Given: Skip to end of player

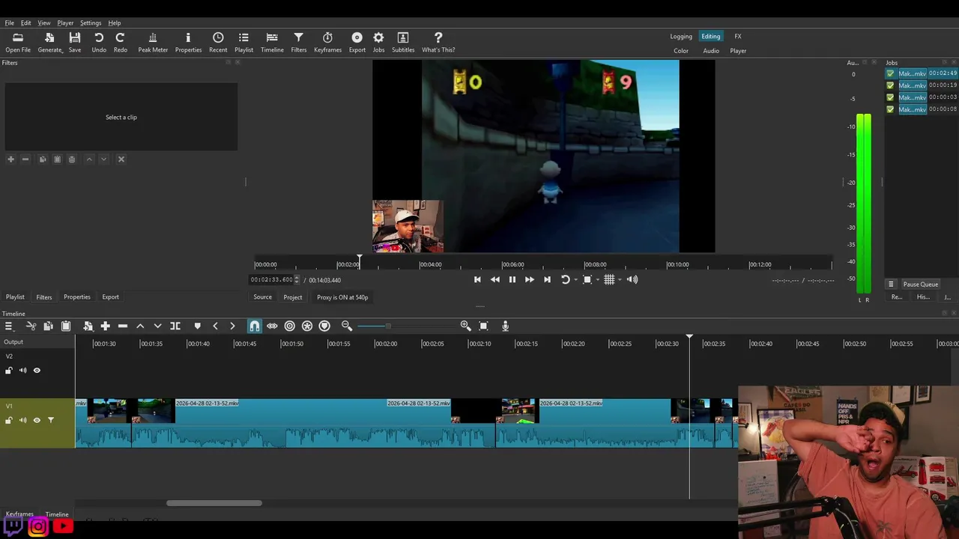Looking at the screenshot, I should tap(547, 279).
